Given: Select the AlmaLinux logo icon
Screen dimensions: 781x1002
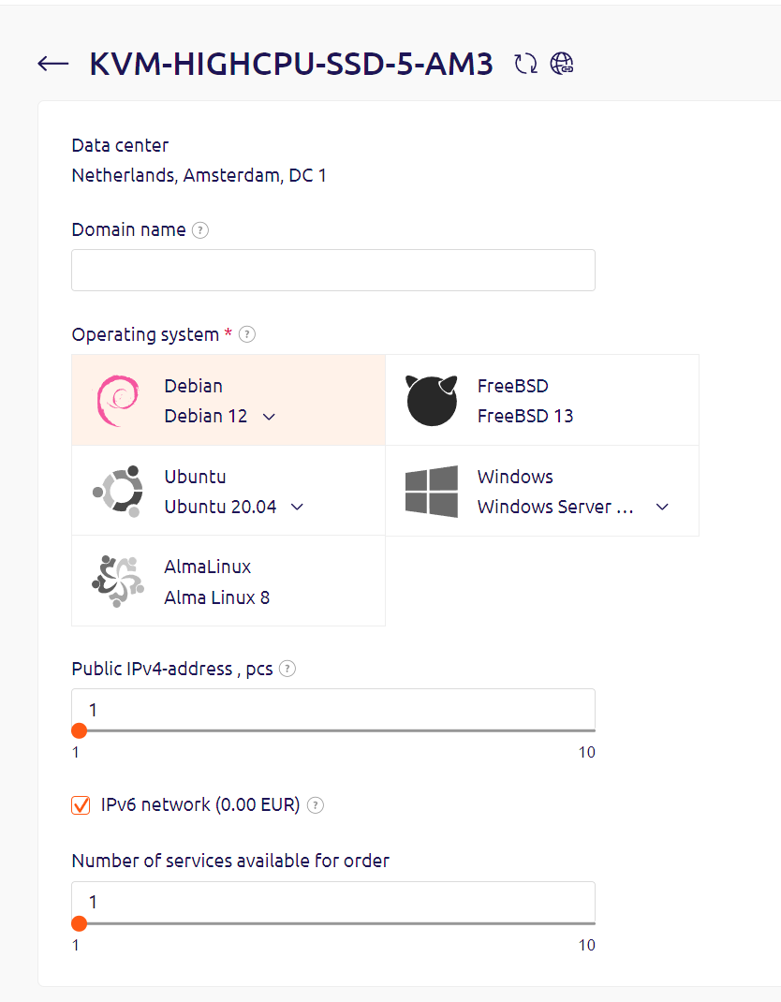Looking at the screenshot, I should click(x=117, y=581).
